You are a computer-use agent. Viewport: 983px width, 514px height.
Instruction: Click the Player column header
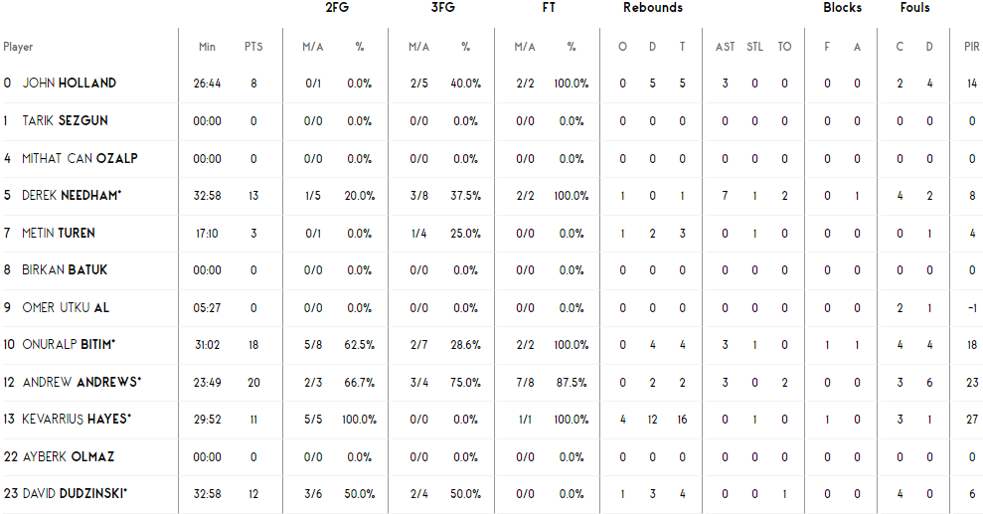point(18,47)
